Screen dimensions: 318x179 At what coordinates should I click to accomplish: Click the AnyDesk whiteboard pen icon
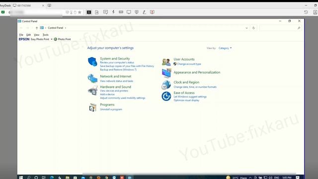pos(145,12)
